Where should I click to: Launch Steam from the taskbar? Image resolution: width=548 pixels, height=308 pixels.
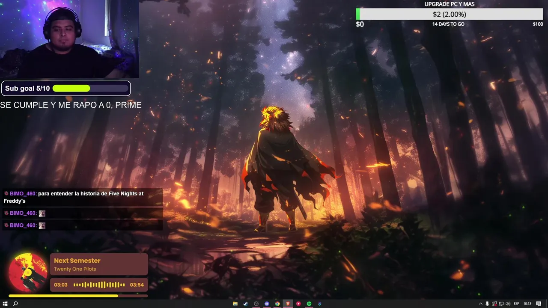246,304
